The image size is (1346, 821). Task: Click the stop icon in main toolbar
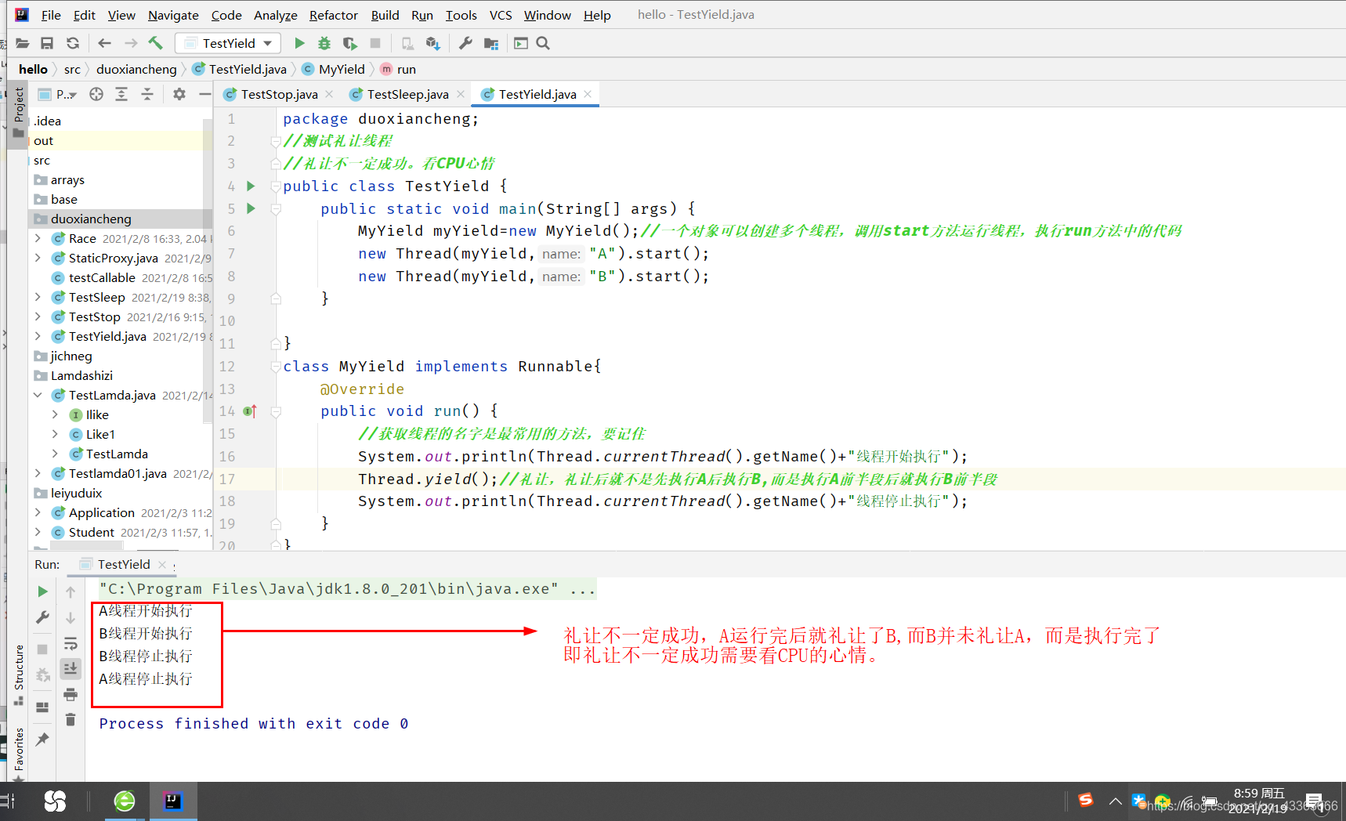pos(375,43)
